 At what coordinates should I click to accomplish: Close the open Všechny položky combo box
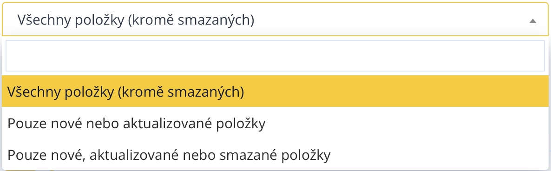(275, 19)
